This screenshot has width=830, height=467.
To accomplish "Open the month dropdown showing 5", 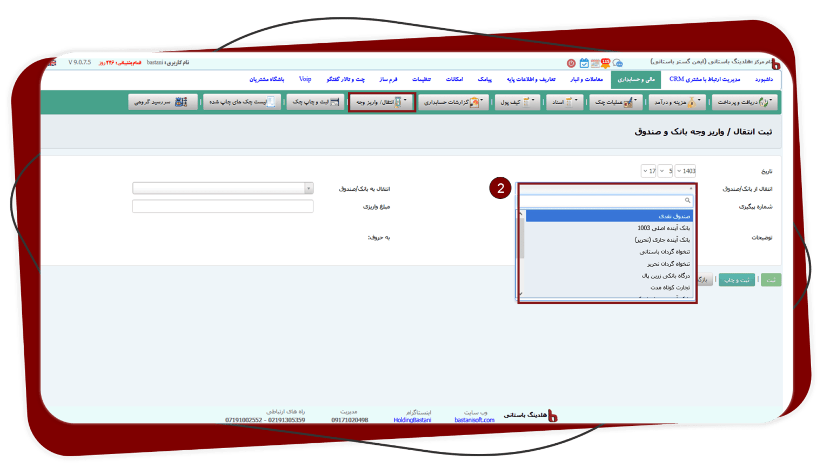I will click(665, 171).
